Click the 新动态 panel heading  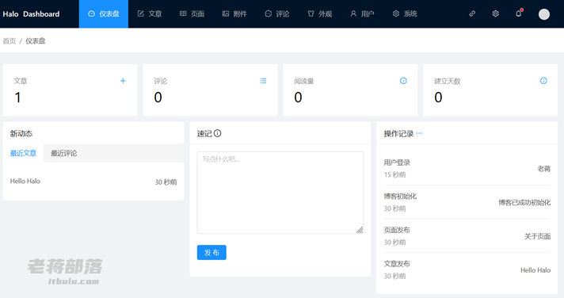tap(21, 133)
